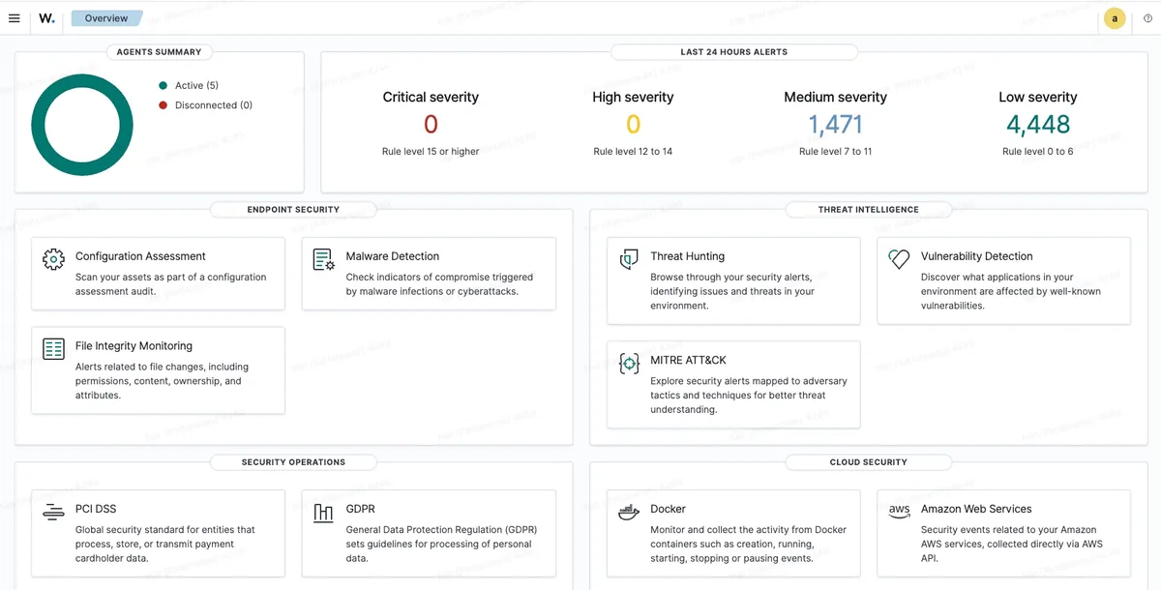Click the Wazuh logo
1161x590 pixels.
click(x=46, y=17)
